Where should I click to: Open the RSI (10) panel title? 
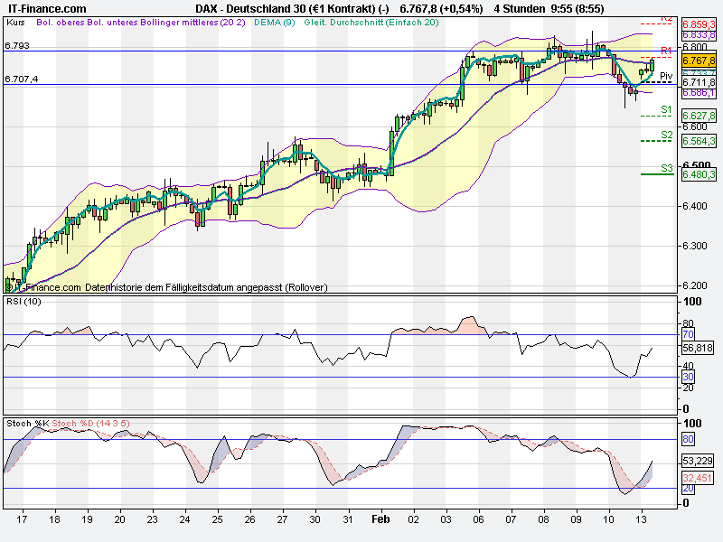tap(24, 301)
